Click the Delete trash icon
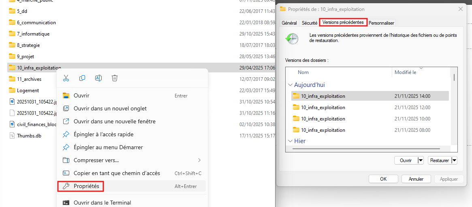472x207 pixels. [x=114, y=78]
